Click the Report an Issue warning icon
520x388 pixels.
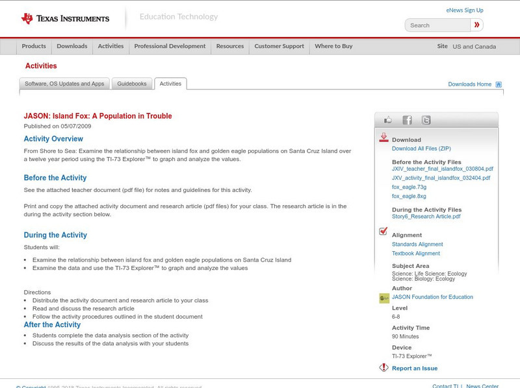(x=383, y=367)
